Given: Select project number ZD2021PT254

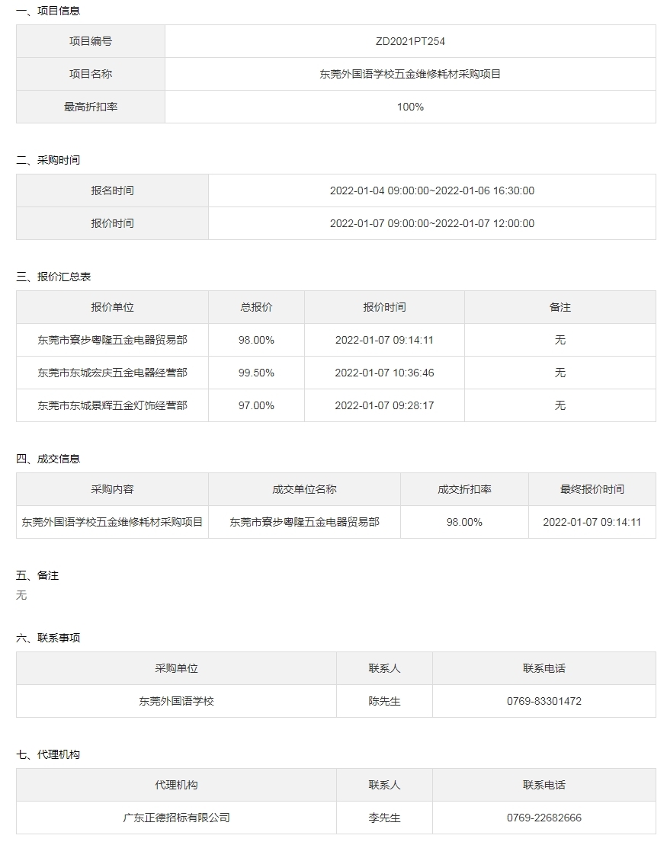Looking at the screenshot, I should coord(410,41).
